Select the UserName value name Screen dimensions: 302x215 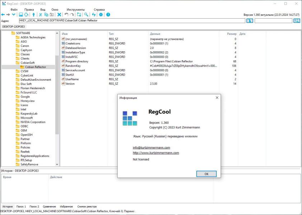tap(72, 79)
